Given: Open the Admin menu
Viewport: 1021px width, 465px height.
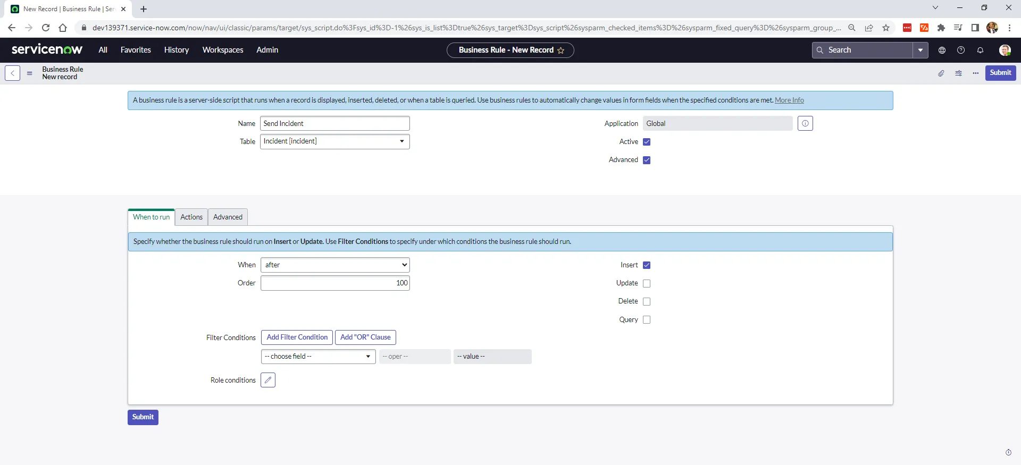Looking at the screenshot, I should pos(267,50).
